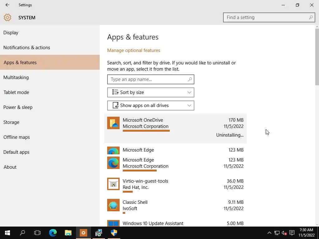Click Red Hat, Inc. publisher text
The width and height of the screenshot is (319, 239).
point(136,187)
